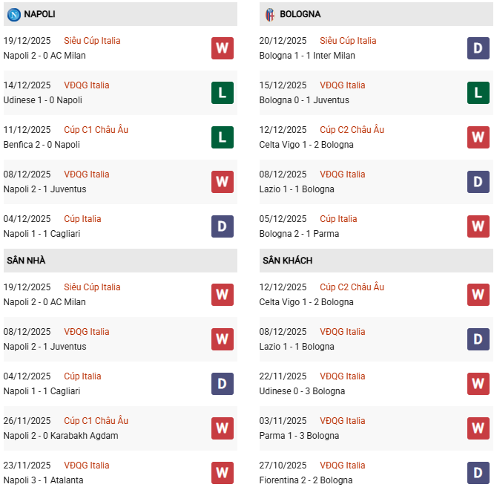Click the W badge for Napoli 2 - 0 Karabakh Agdam

[222, 428]
